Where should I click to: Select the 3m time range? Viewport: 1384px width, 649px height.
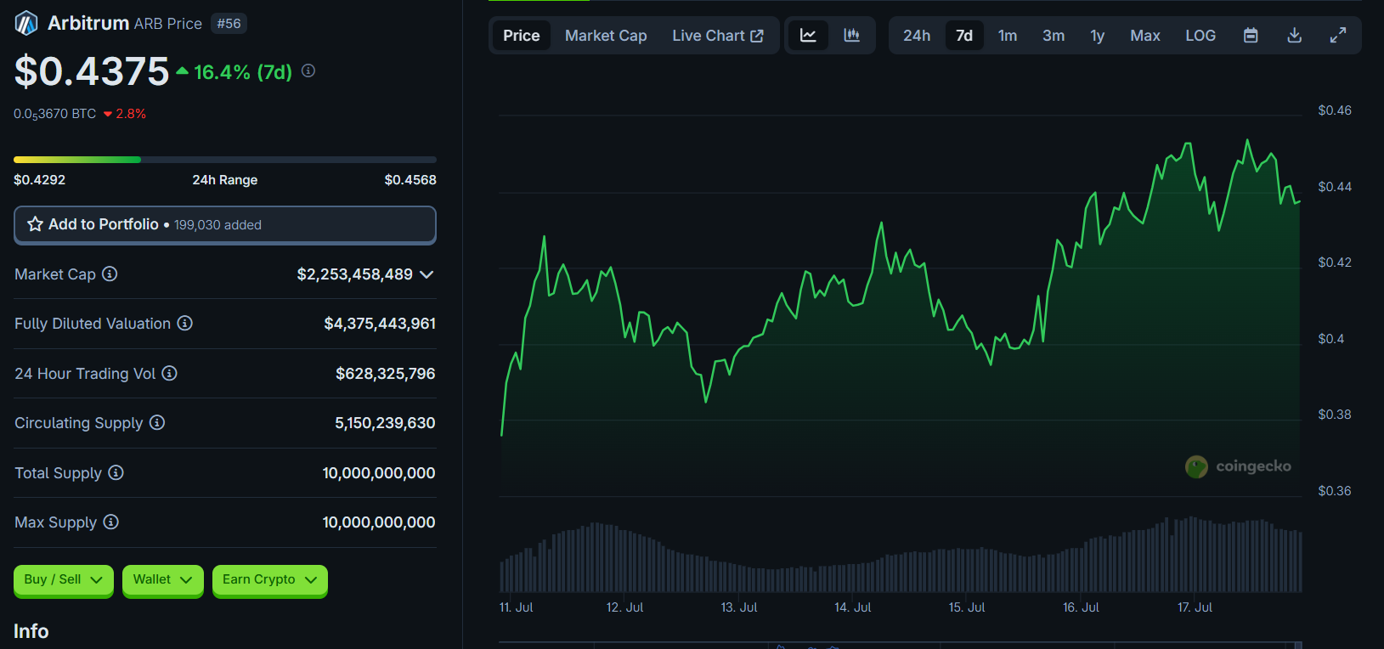[x=1054, y=36]
